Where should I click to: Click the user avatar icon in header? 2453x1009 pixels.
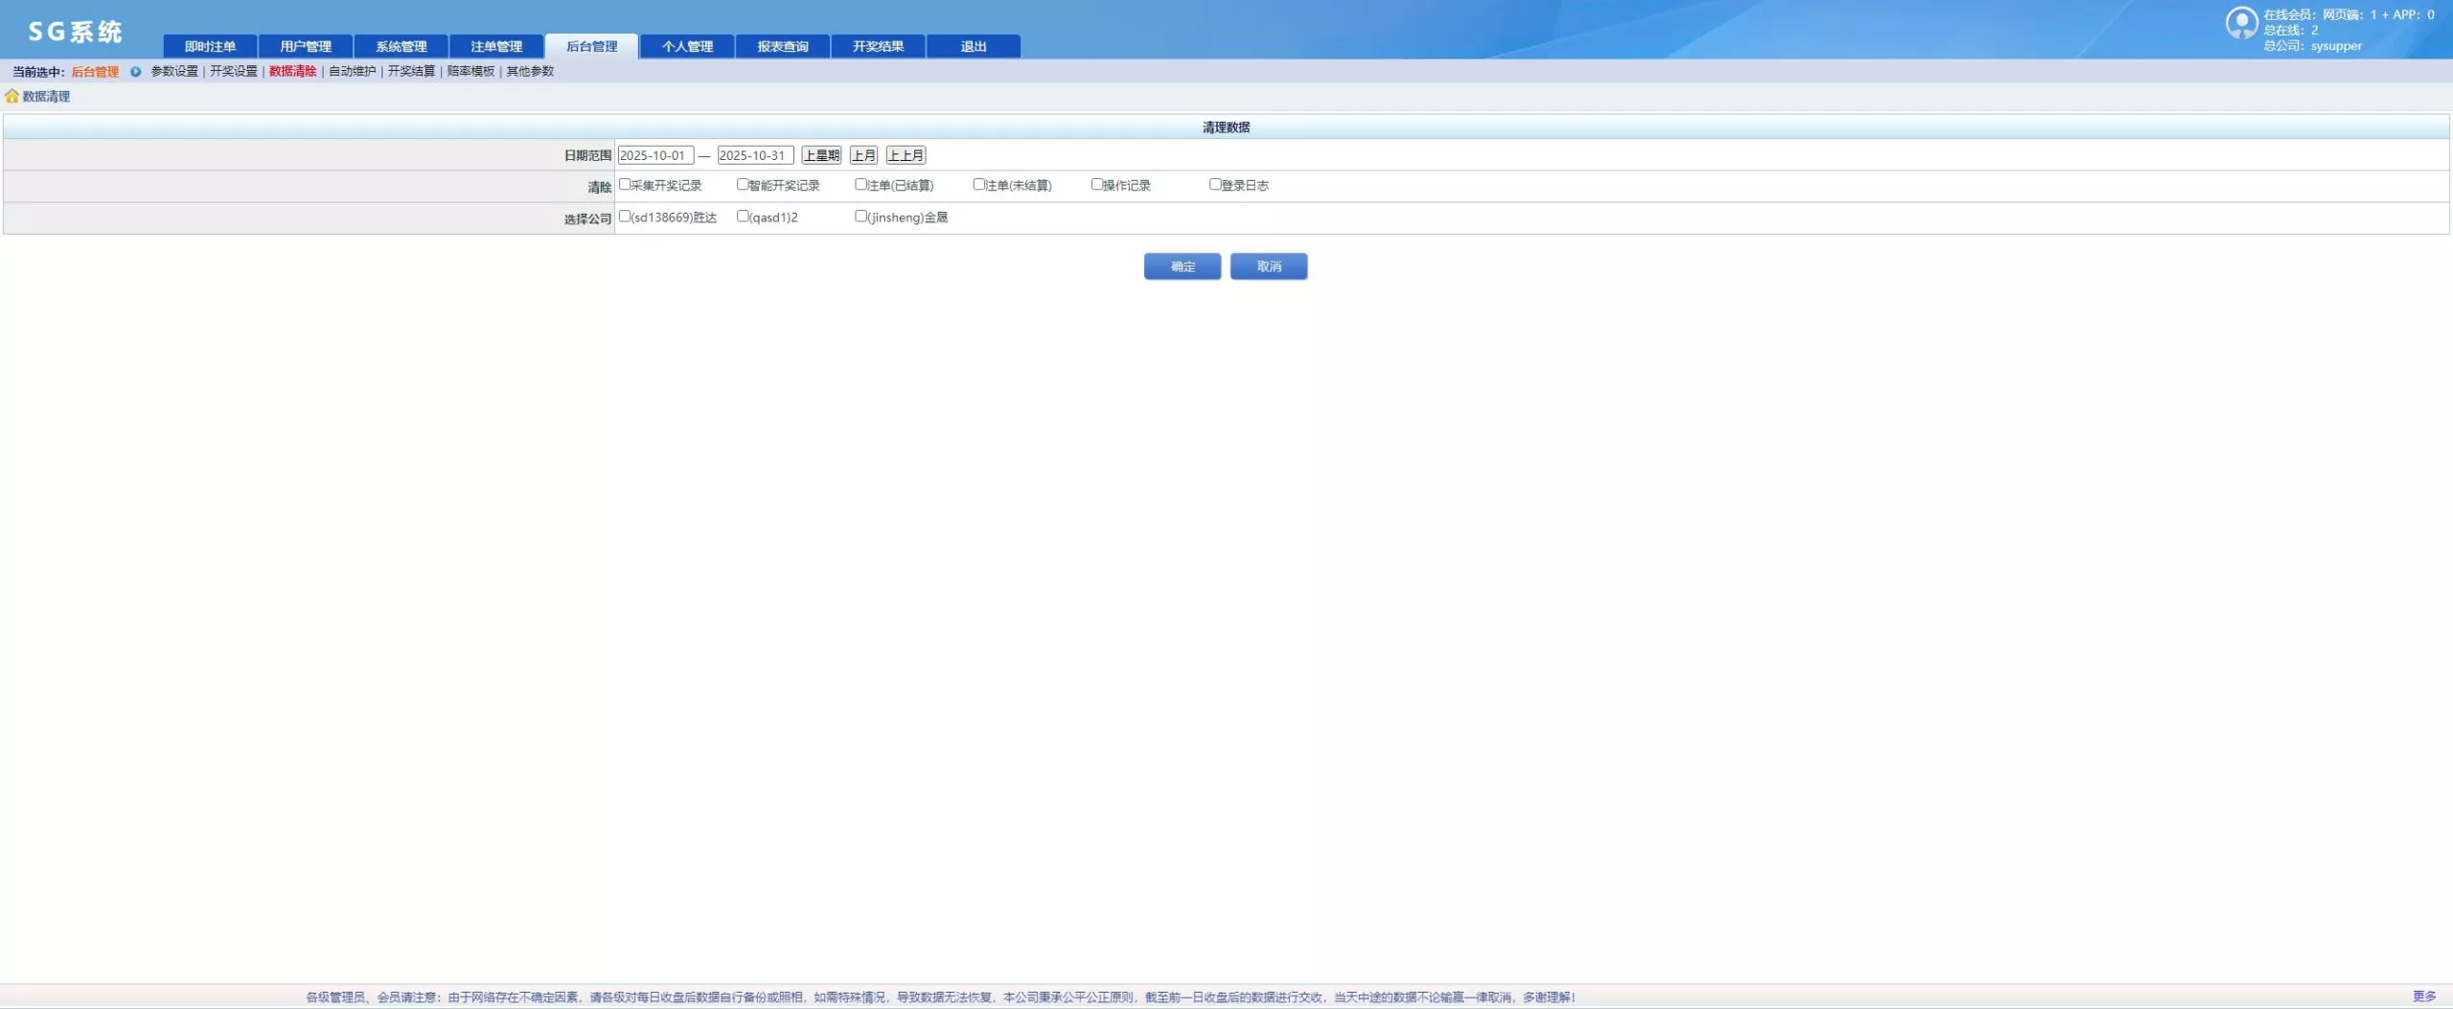click(x=2240, y=23)
